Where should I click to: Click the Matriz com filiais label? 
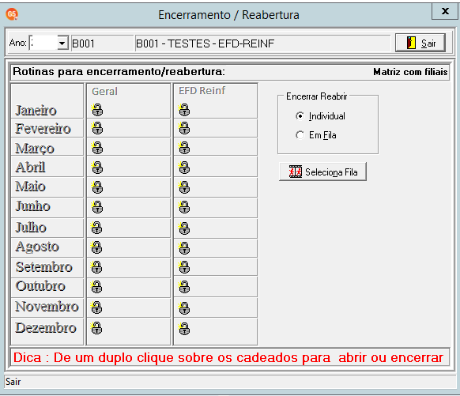(x=410, y=72)
